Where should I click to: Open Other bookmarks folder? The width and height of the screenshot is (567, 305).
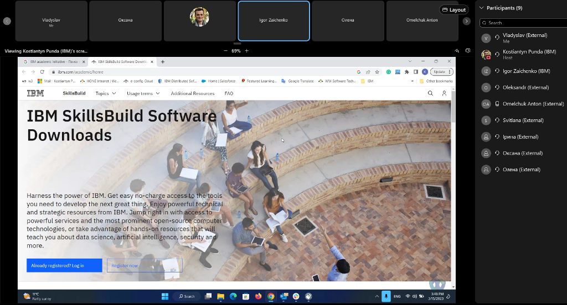click(x=436, y=81)
